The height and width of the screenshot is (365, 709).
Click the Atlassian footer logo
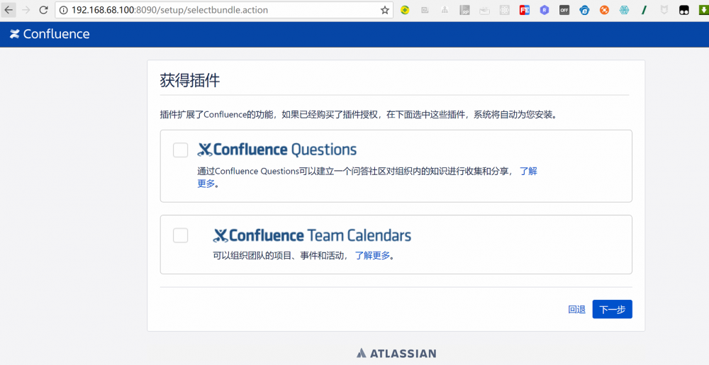[x=396, y=353]
